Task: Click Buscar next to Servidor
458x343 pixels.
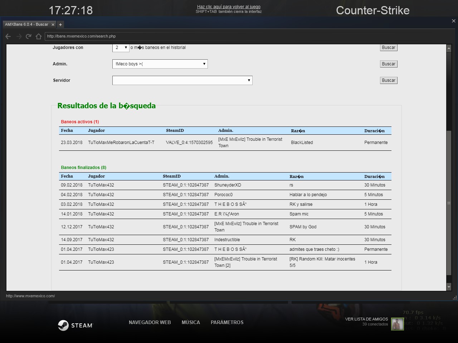Action: [x=389, y=80]
